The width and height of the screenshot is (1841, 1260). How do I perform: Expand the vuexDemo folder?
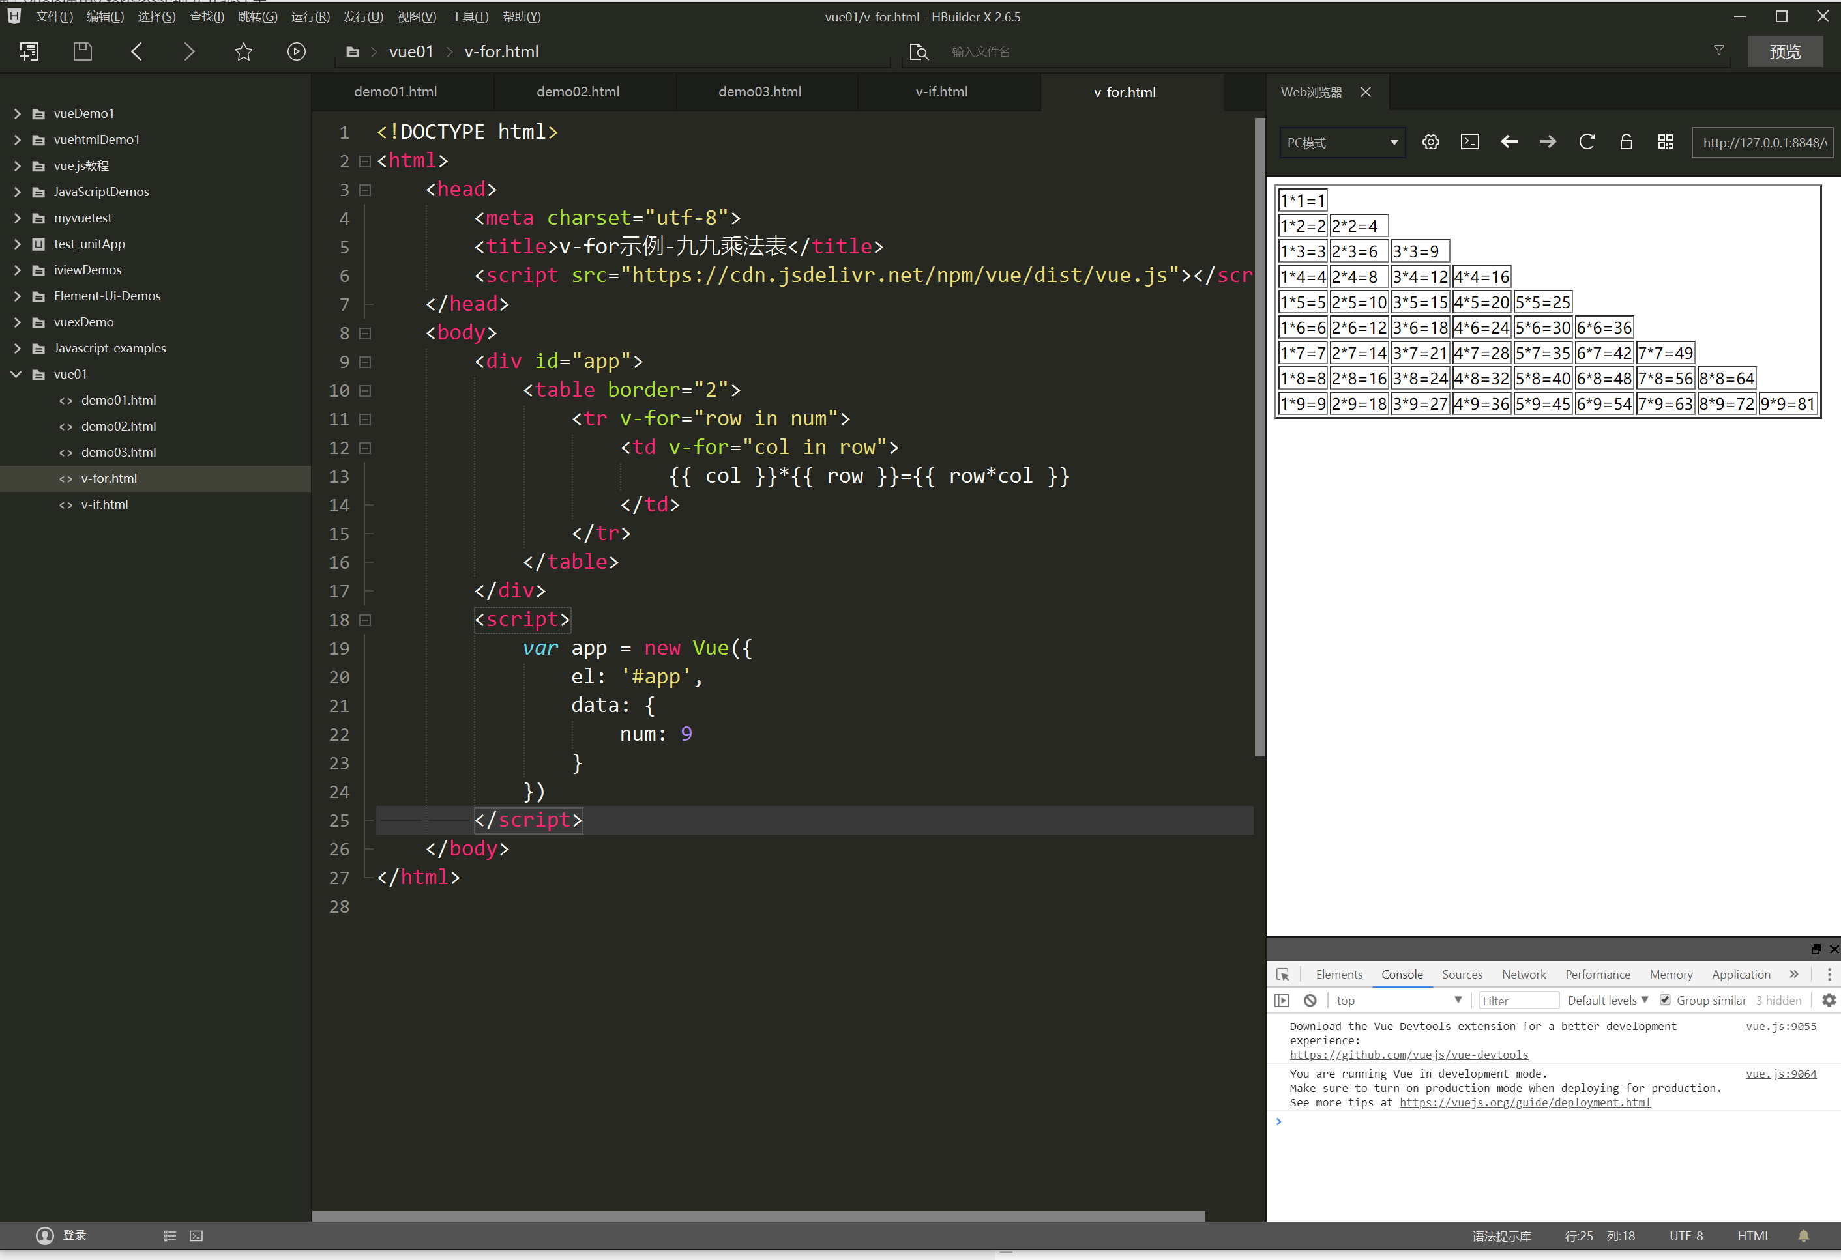(18, 322)
